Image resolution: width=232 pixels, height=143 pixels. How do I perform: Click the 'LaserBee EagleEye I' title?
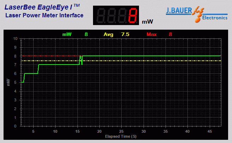tap(42, 7)
